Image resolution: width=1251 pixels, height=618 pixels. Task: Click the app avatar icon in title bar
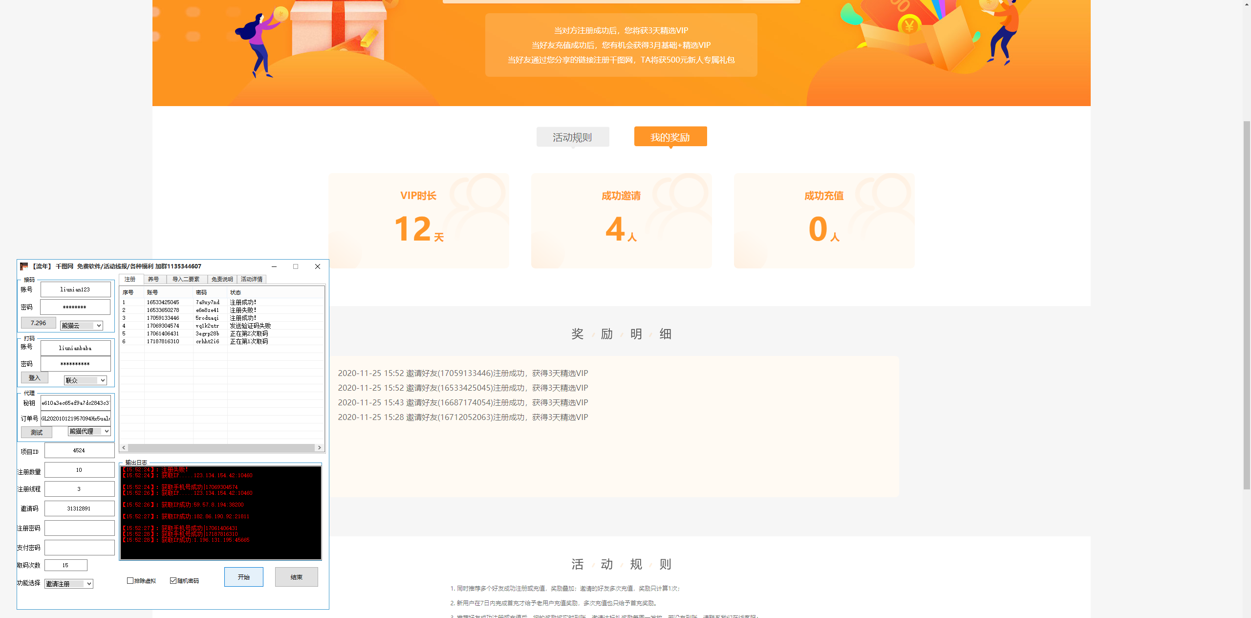pyautogui.click(x=24, y=266)
